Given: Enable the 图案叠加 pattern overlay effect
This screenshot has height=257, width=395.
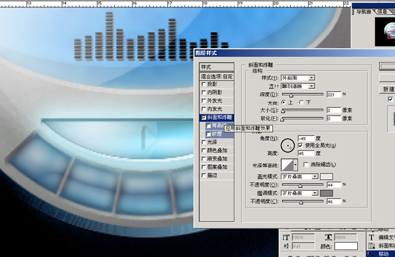Looking at the screenshot, I should (204, 167).
